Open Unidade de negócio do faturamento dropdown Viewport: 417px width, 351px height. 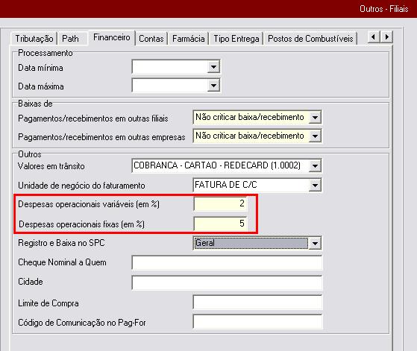pos(315,186)
